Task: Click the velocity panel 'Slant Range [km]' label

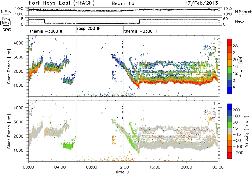Action: click(x=9, y=131)
